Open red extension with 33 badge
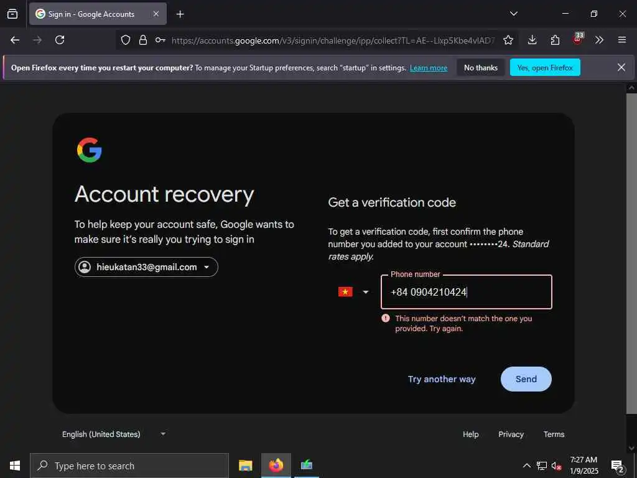637x478 pixels. click(x=578, y=39)
